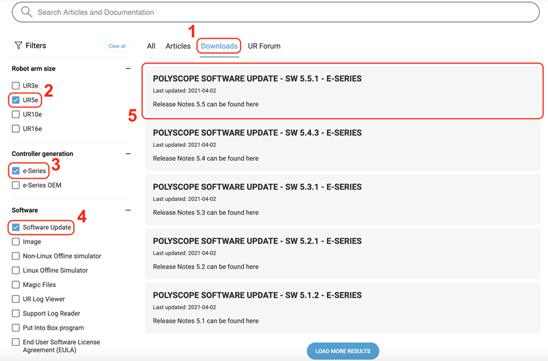548x361 pixels.
Task: Click the Load More Results button
Action: click(343, 351)
